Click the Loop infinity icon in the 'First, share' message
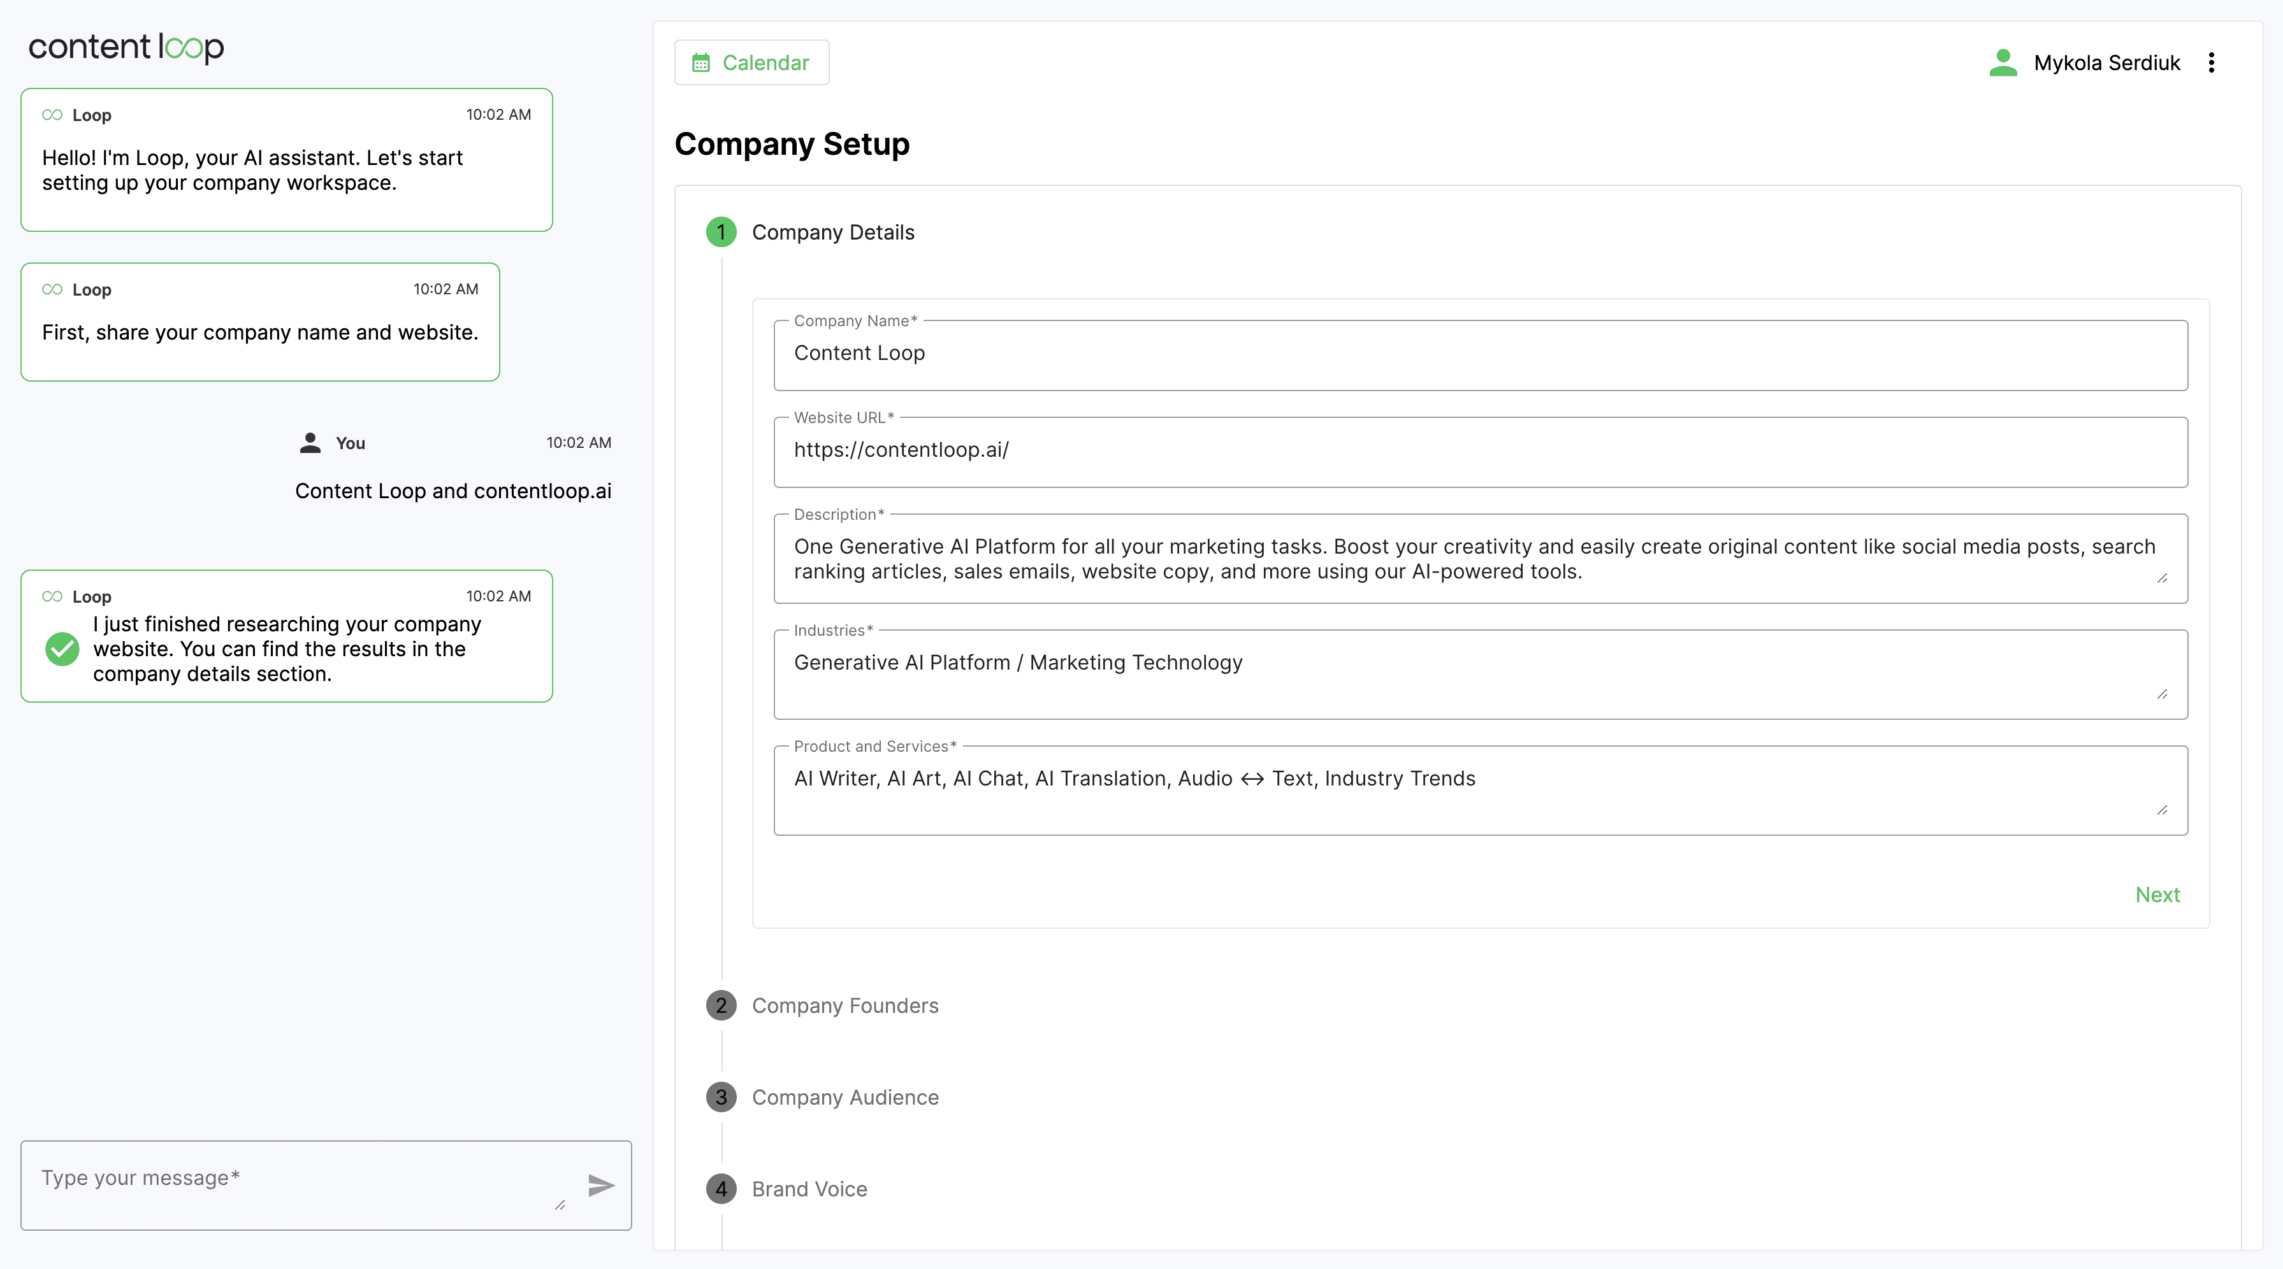This screenshot has height=1269, width=2283. coord(52,289)
